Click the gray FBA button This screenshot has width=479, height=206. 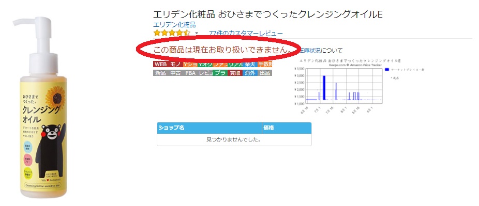click(x=190, y=73)
